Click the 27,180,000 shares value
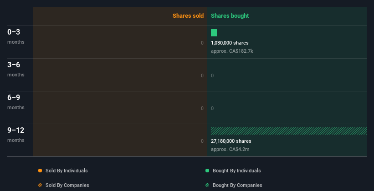Image resolution: width=374 pixels, height=191 pixels. [x=231, y=141]
